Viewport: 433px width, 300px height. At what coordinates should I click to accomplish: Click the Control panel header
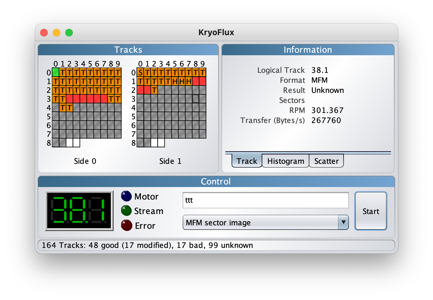pyautogui.click(x=216, y=181)
